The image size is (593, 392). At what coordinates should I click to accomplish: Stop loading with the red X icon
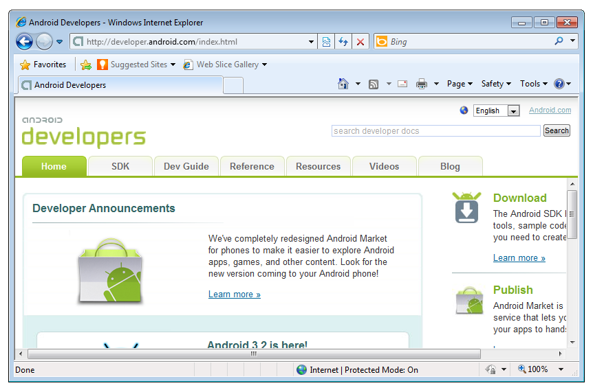coord(360,41)
